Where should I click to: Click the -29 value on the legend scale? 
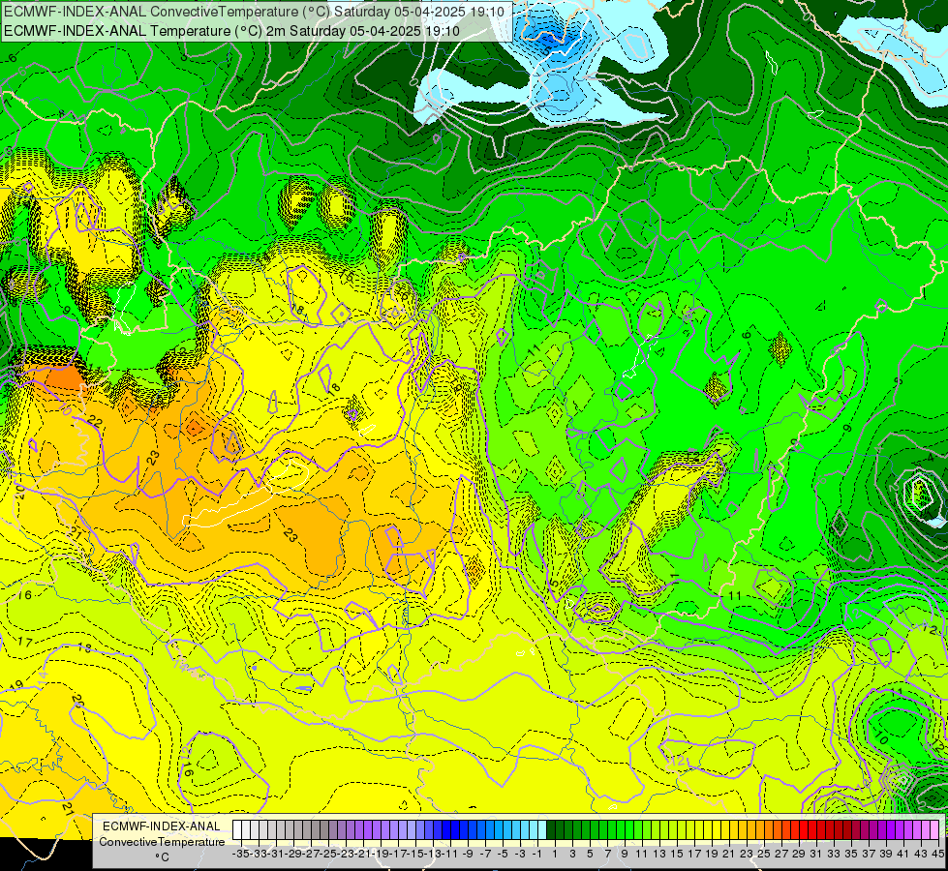click(x=294, y=854)
